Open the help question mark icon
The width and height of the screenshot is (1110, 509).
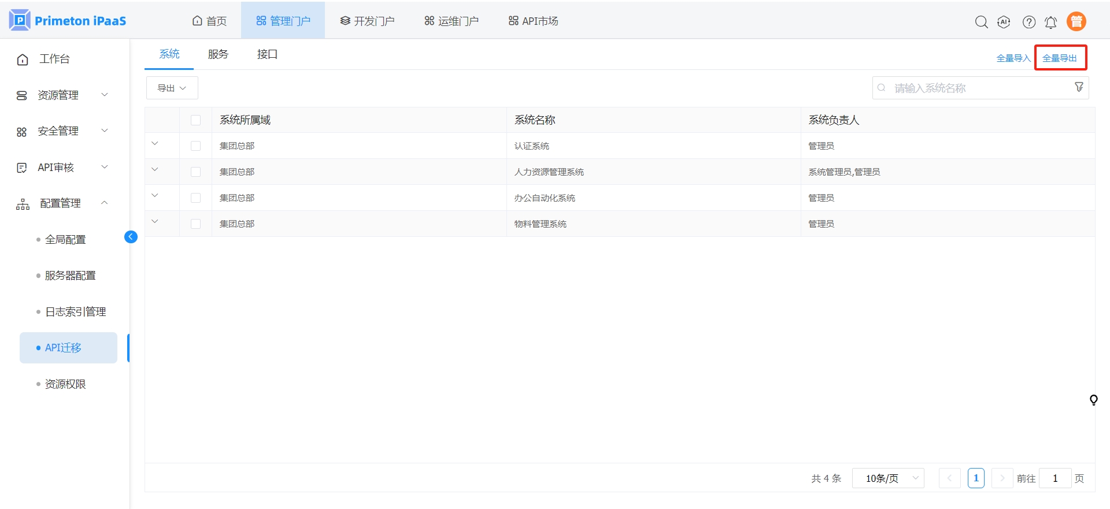1028,22
